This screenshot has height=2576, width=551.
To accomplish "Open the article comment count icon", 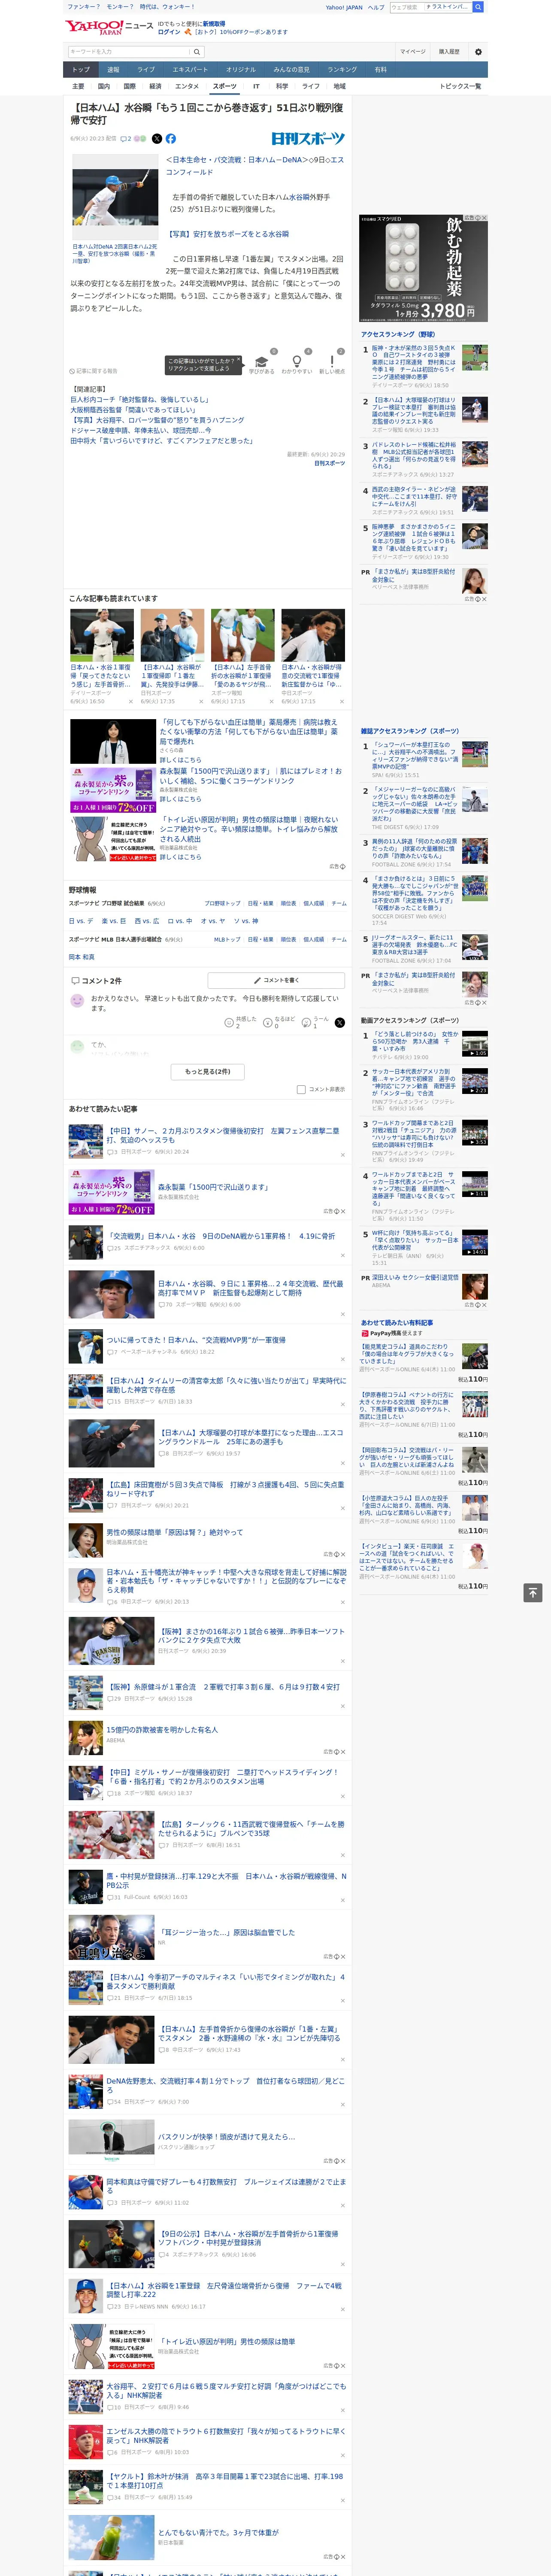I will tap(126, 139).
